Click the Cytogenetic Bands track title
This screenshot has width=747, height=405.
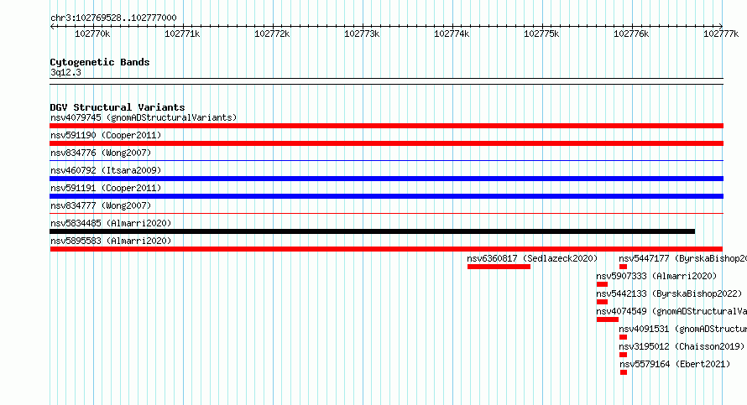pos(100,62)
